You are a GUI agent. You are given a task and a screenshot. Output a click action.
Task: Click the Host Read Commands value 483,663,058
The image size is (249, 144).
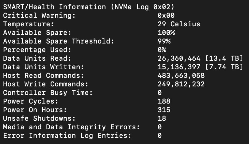click(181, 76)
